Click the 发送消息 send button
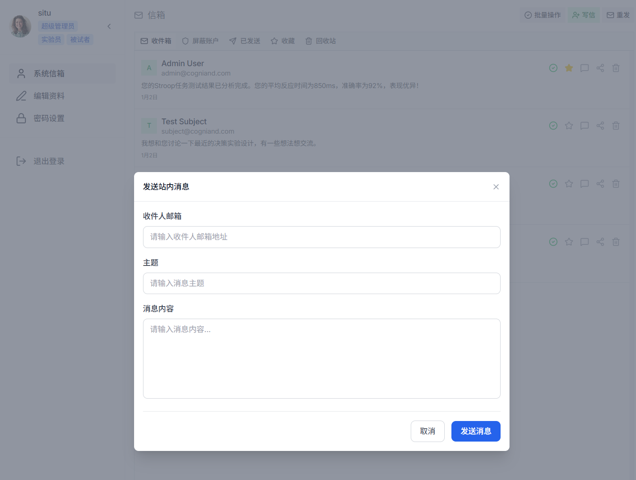636x480 pixels. click(x=476, y=431)
